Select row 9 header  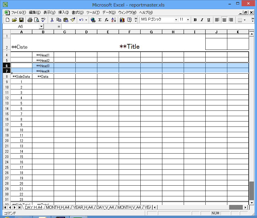7,82
